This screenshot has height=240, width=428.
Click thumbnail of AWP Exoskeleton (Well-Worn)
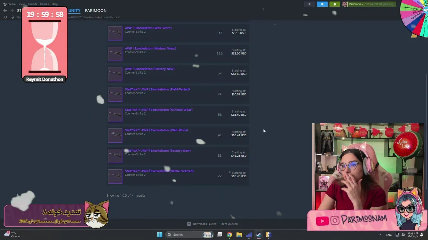pos(115,33)
